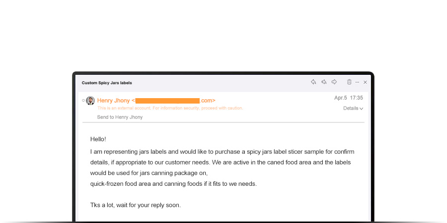Close the Custom Spicy Jars labels email
The image size is (447, 223).
pyautogui.click(x=365, y=82)
